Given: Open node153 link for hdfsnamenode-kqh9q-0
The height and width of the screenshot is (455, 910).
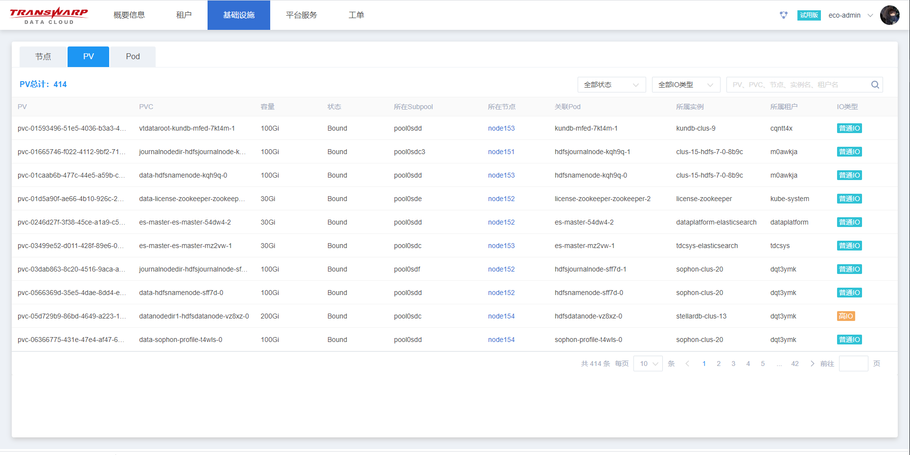Looking at the screenshot, I should pos(501,175).
